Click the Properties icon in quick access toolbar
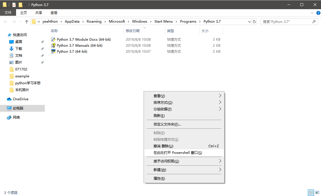This screenshot has width=321, height=196. click(14, 5)
